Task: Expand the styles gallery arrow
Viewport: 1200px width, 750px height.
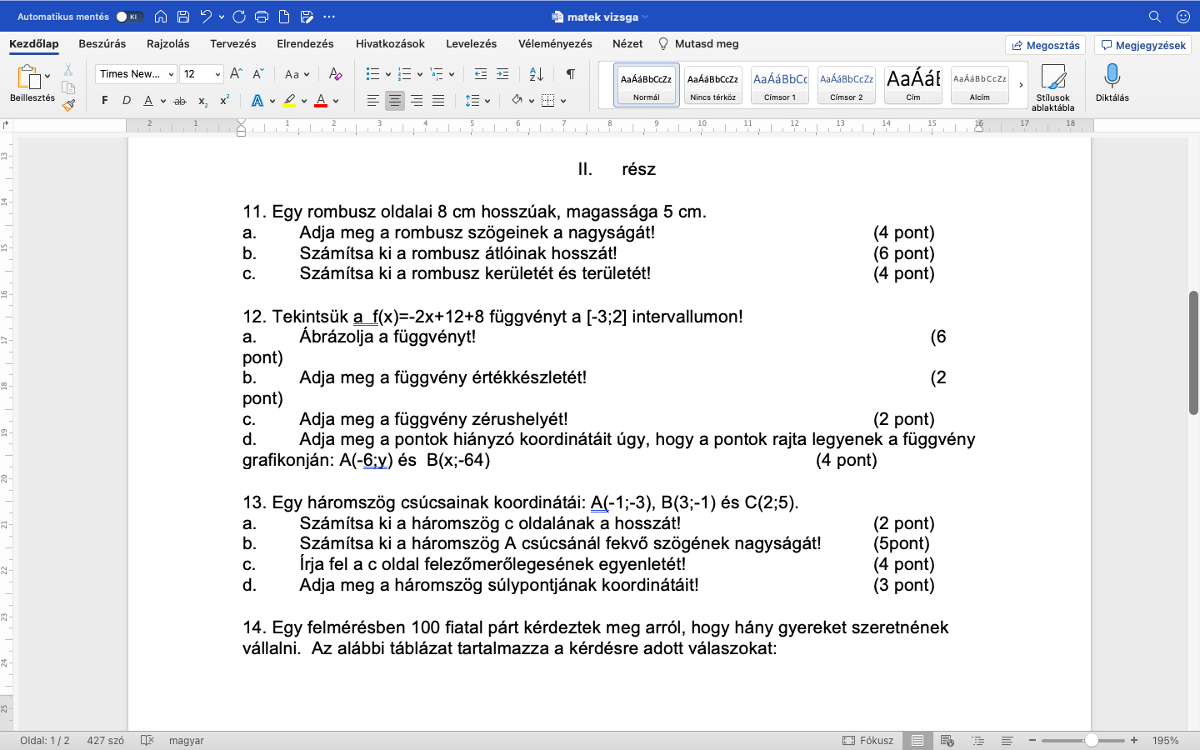Action: [1021, 85]
